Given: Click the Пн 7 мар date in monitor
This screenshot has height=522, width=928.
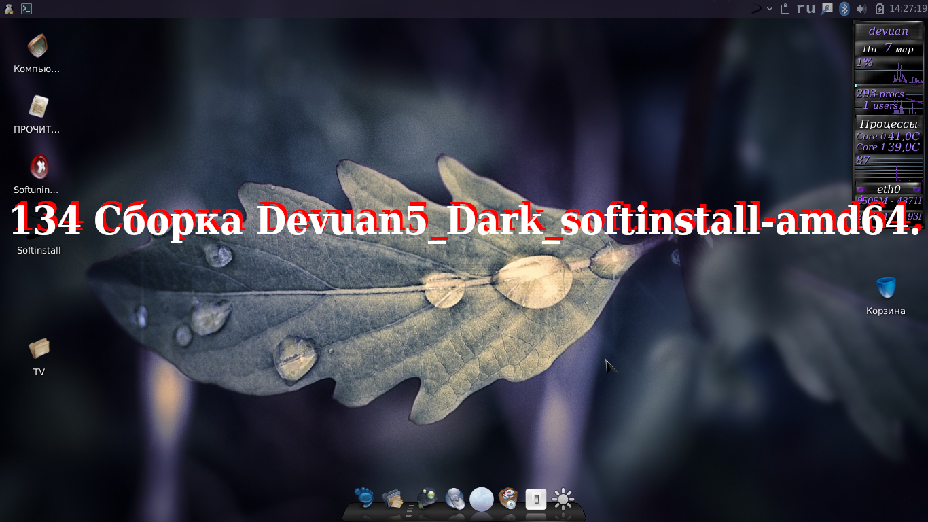Looking at the screenshot, I should click(889, 49).
